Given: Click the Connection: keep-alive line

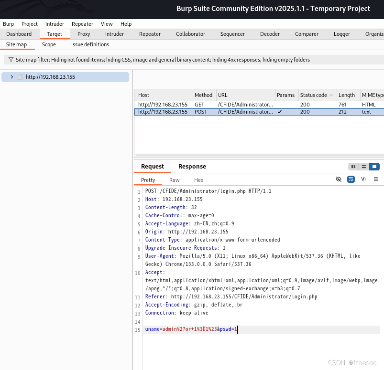Looking at the screenshot, I should (x=176, y=313).
